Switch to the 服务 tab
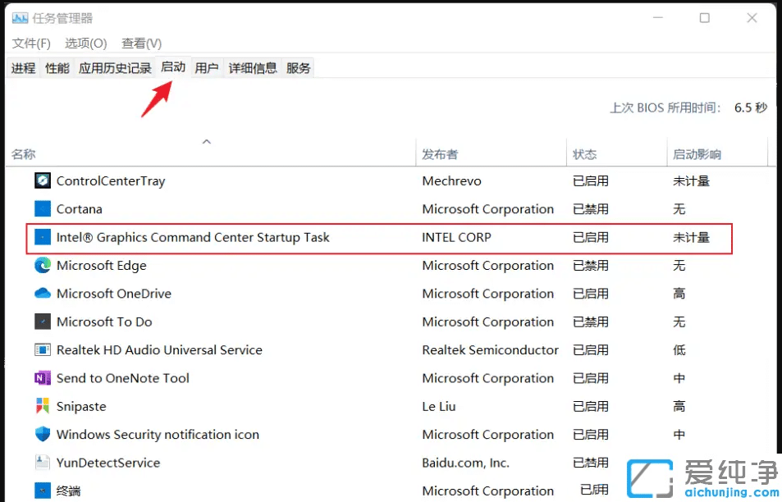 click(298, 67)
